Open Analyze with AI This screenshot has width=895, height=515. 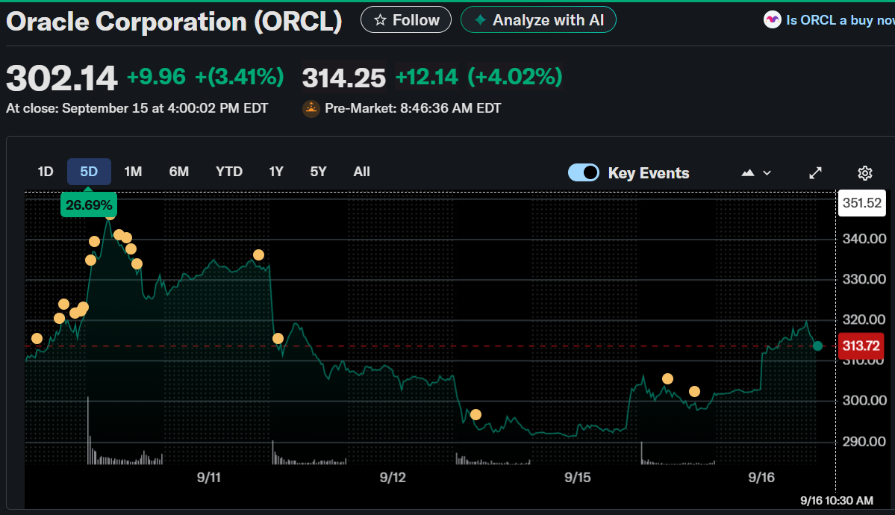(538, 20)
